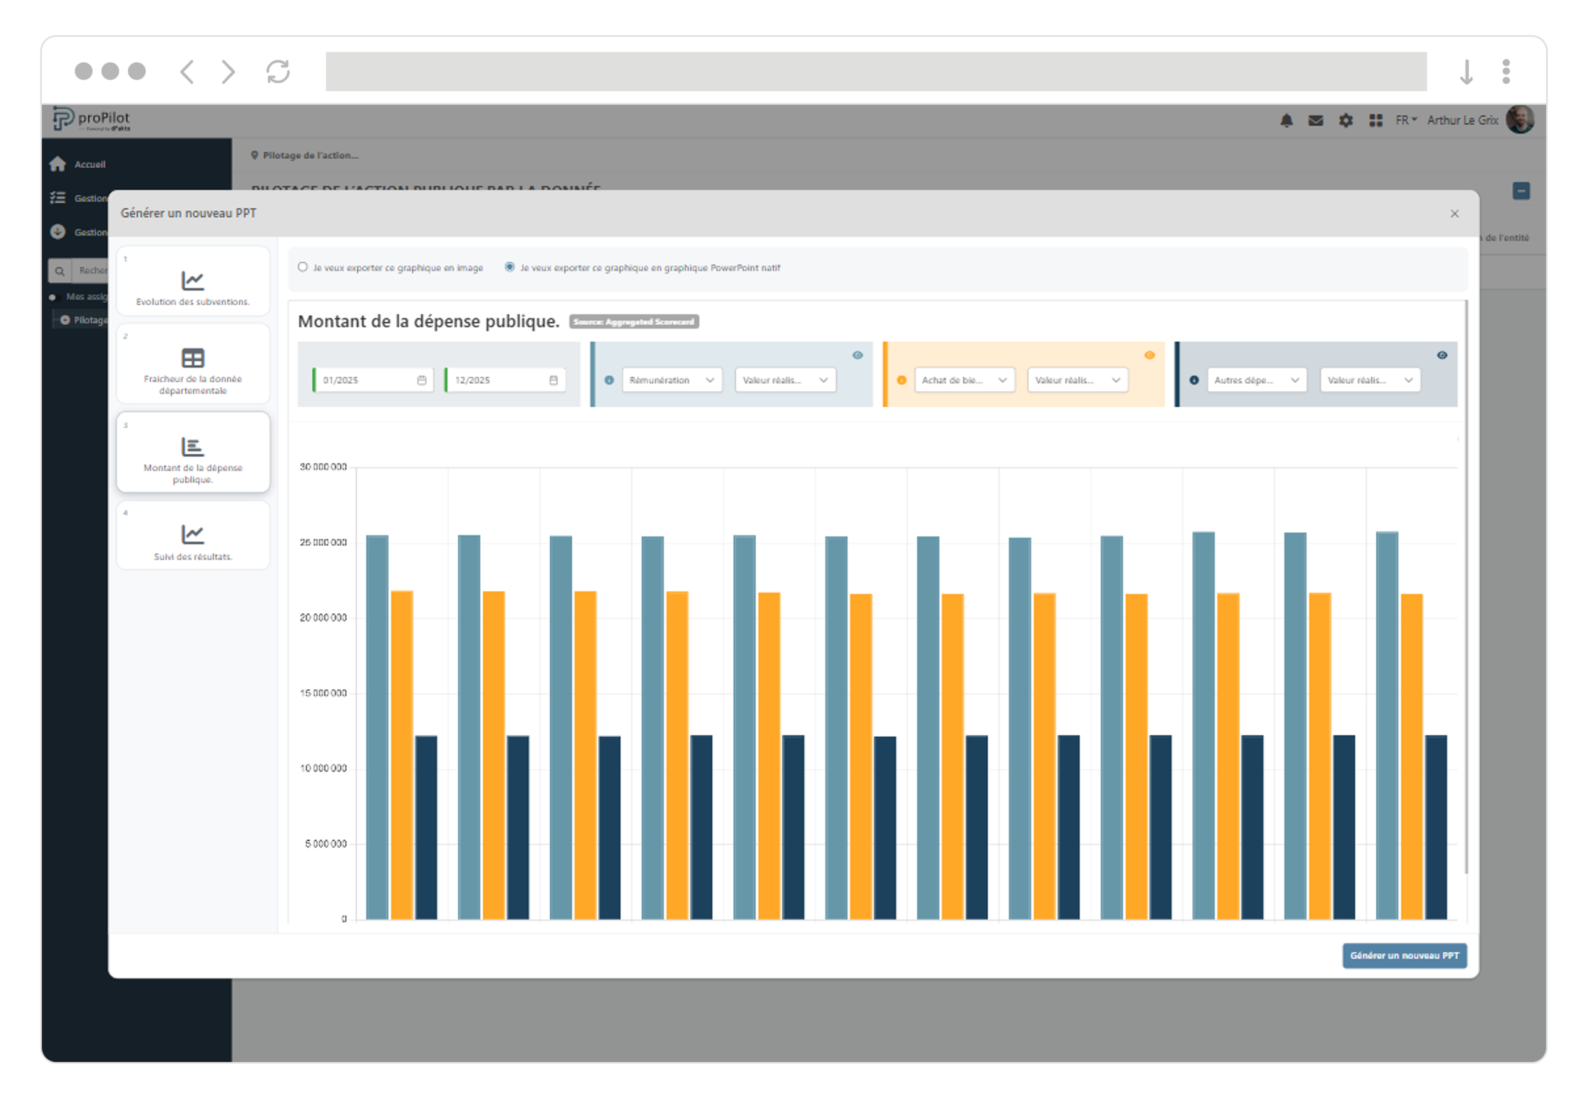Image resolution: width=1588 pixels, height=1106 pixels.
Task: Toggle visibility eye of Rémunération series
Action: (858, 355)
